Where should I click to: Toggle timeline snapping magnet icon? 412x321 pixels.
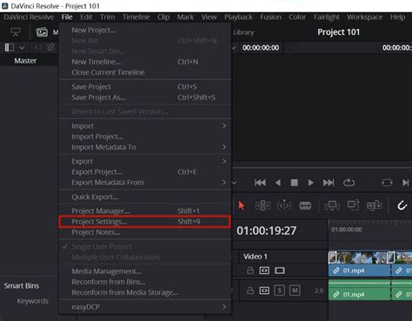(402, 205)
